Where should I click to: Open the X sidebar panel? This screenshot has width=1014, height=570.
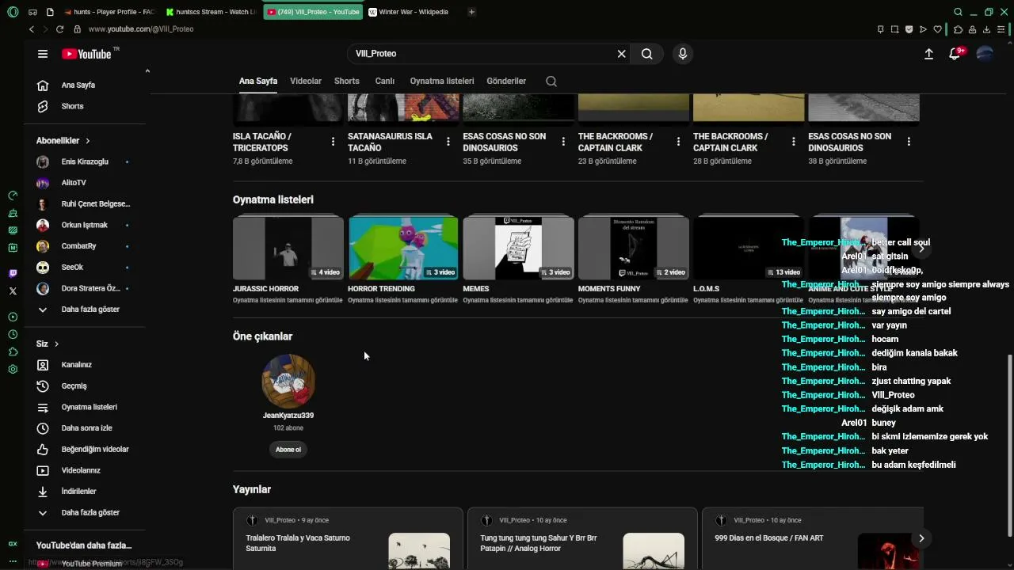[13, 291]
